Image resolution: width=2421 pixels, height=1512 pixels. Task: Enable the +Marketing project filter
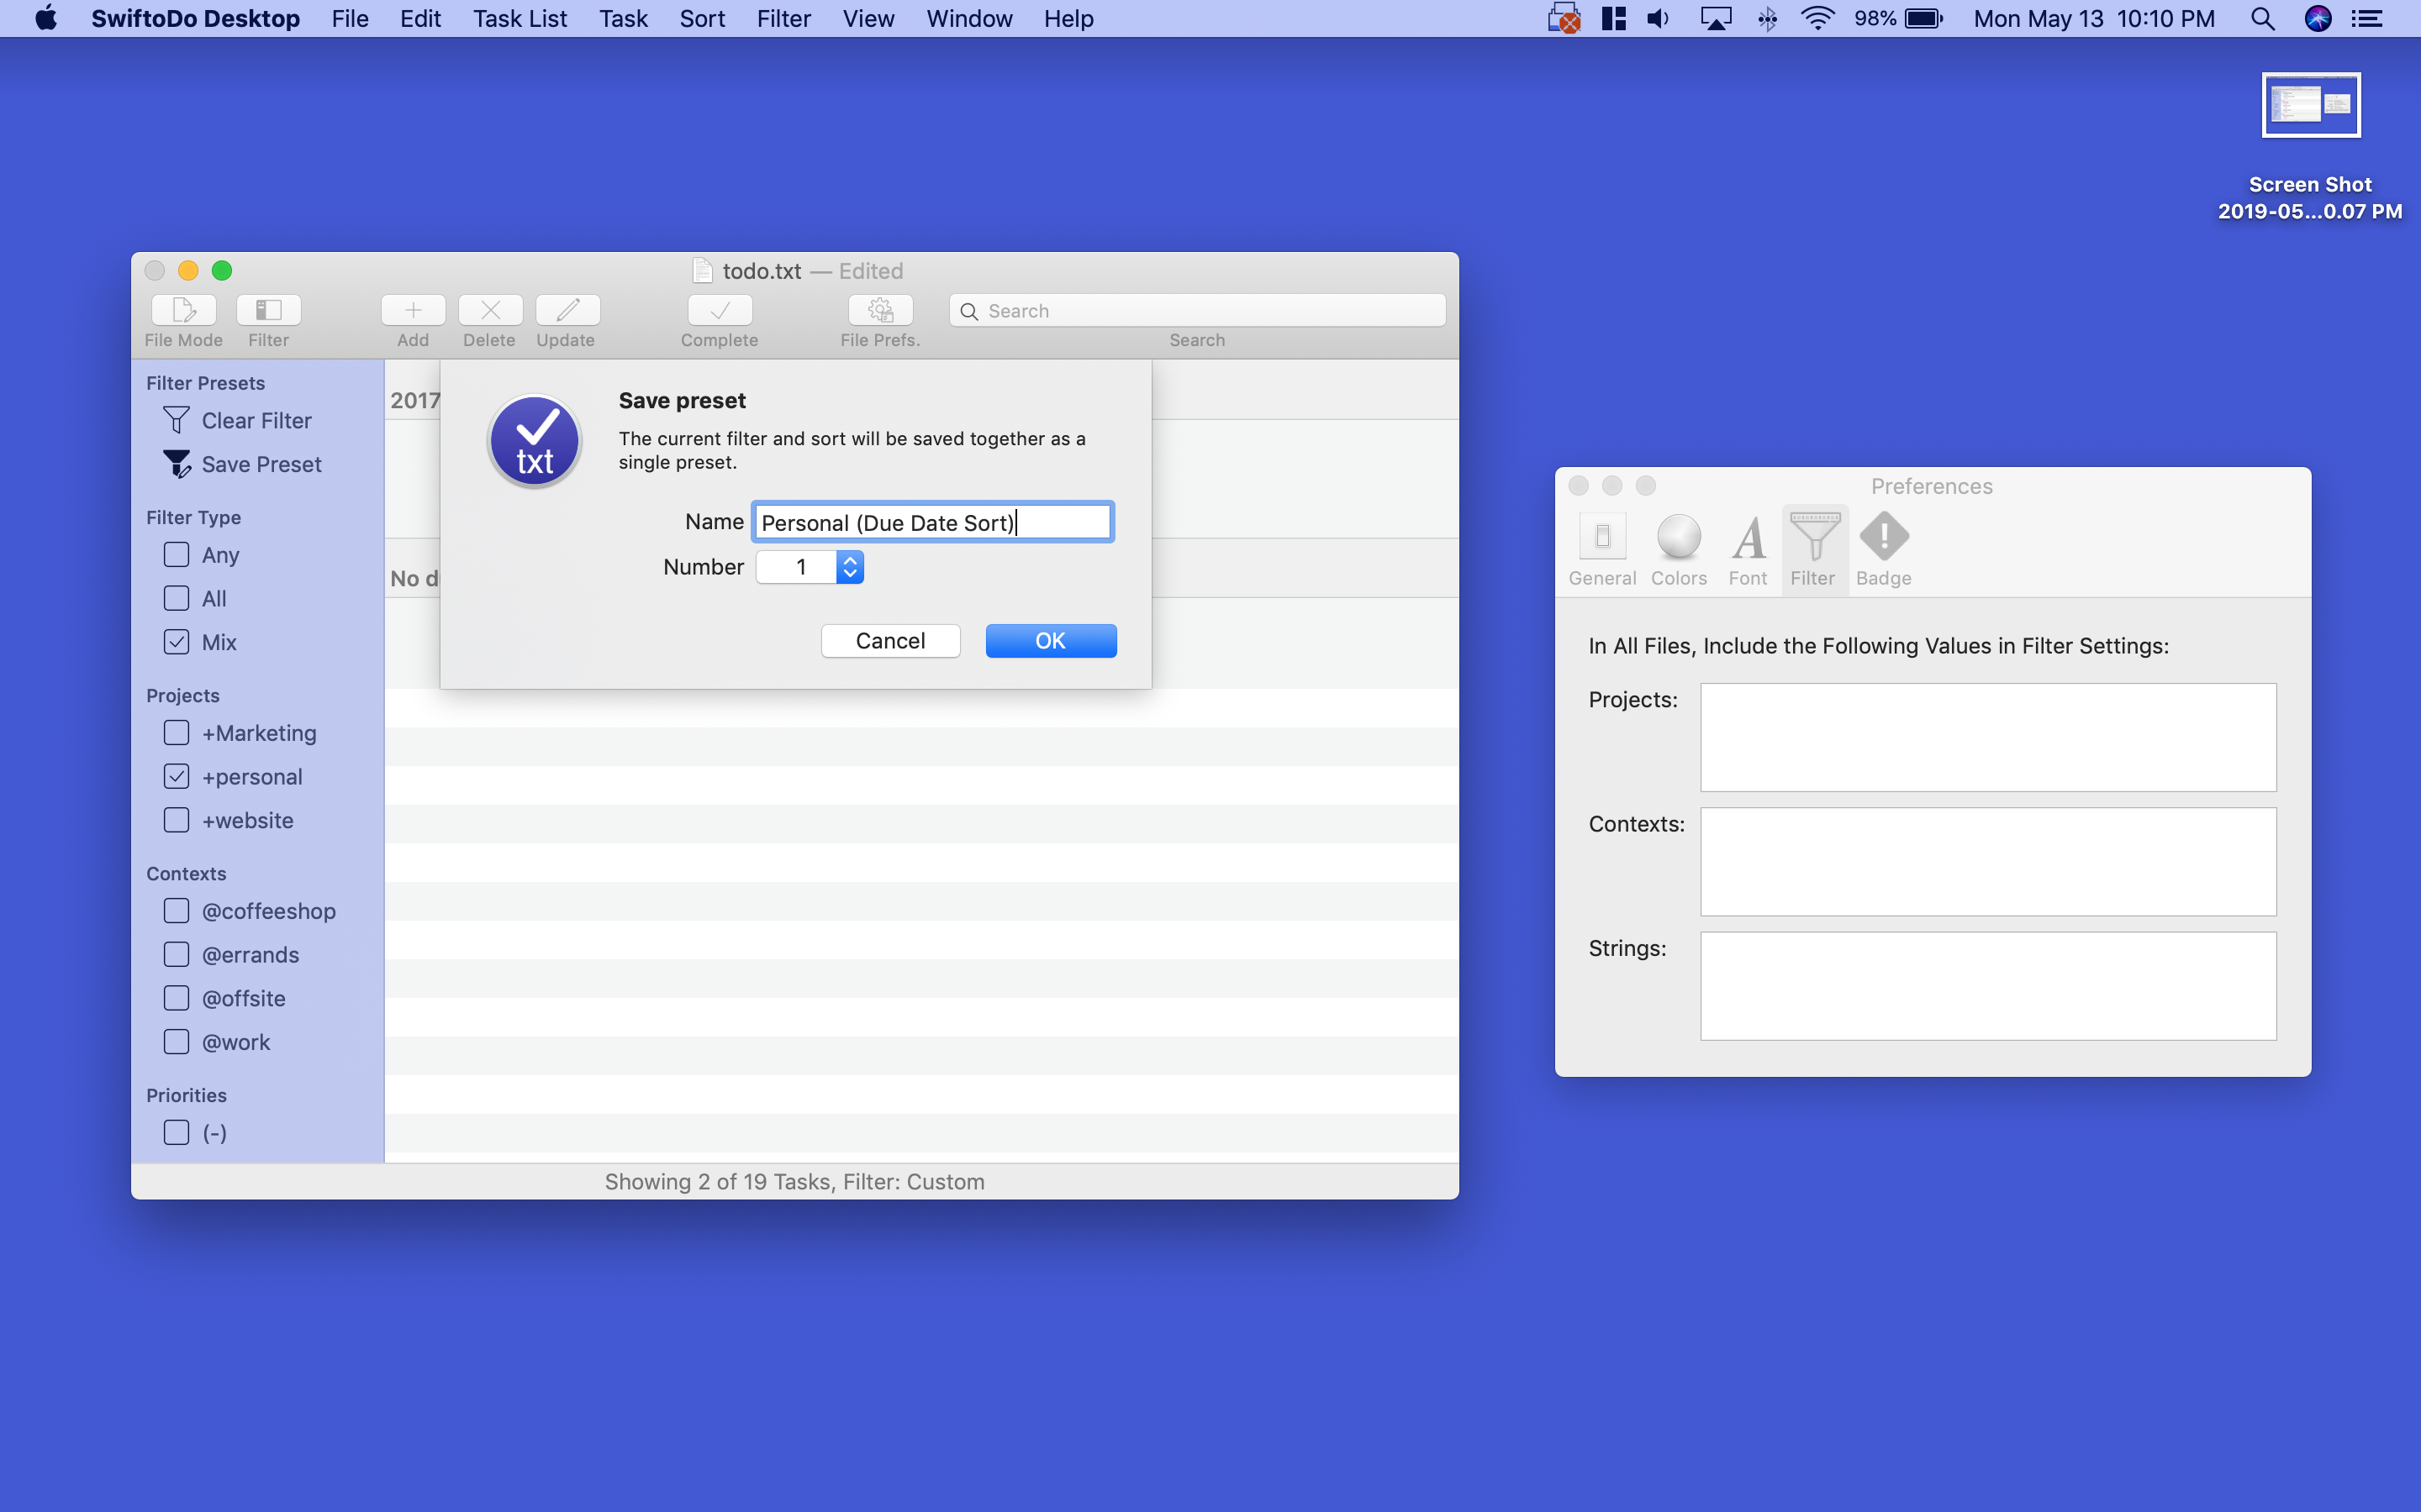click(176, 732)
